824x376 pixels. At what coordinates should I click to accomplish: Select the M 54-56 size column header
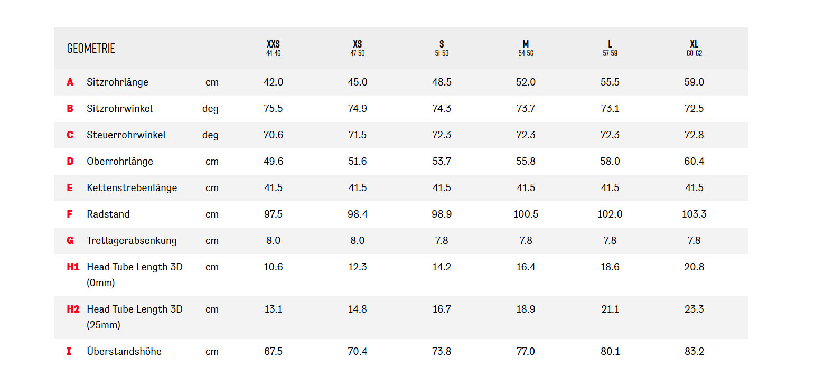(526, 48)
